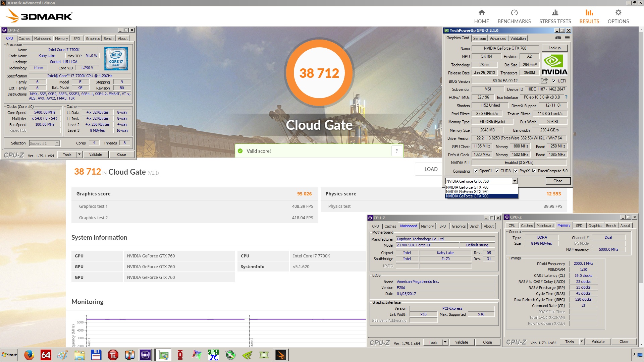Launch Firefox from the taskbar
Viewport: 644px width, 362px height.
(x=29, y=355)
